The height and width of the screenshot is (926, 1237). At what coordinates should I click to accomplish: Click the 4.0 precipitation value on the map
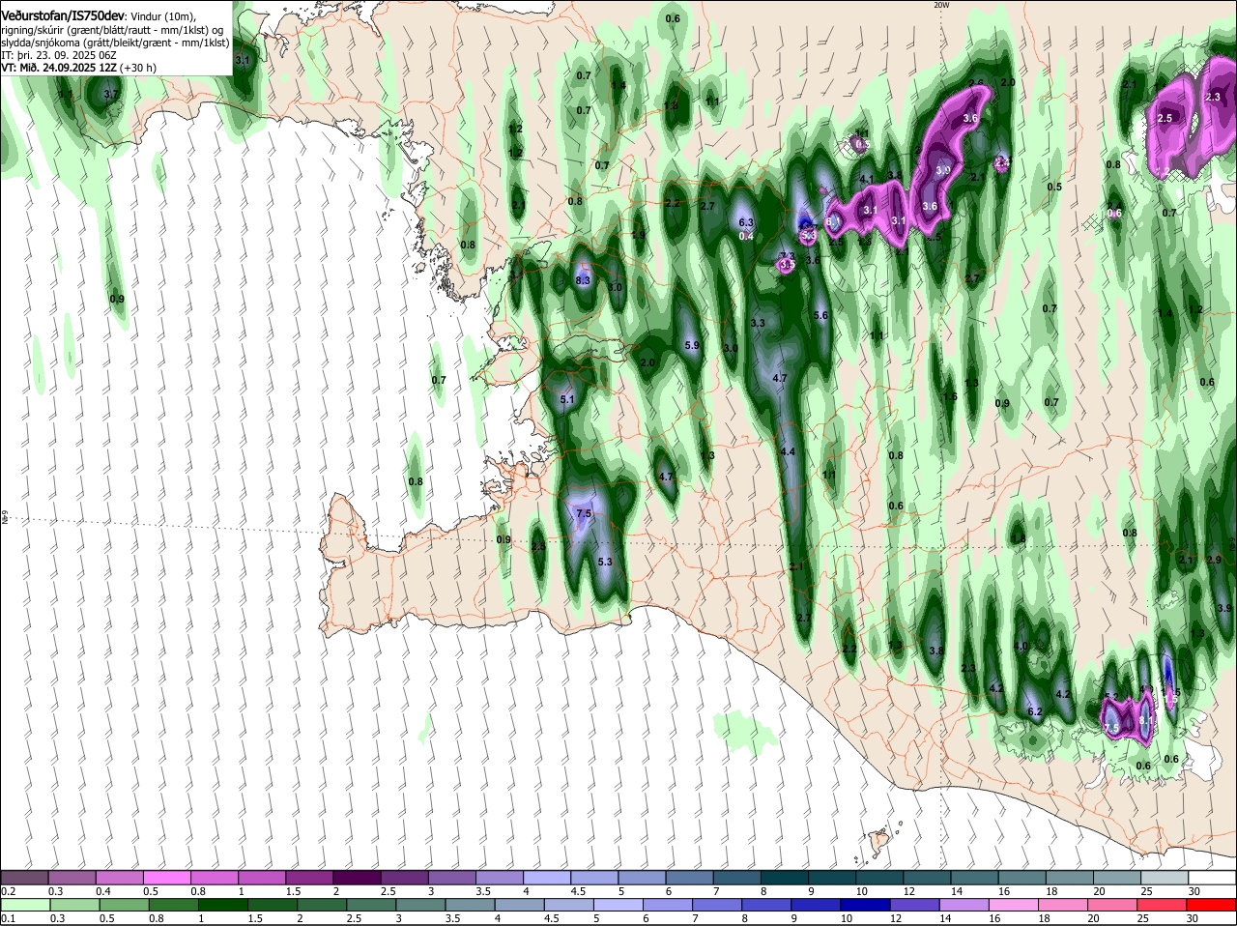click(1021, 646)
